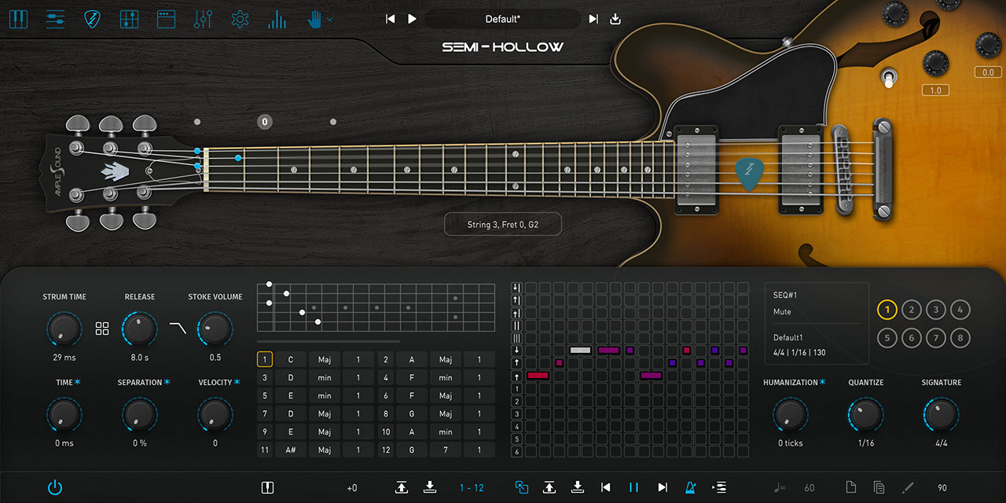Save the preset with the download icon
Image resolution: width=1006 pixels, height=503 pixels.
coord(615,19)
